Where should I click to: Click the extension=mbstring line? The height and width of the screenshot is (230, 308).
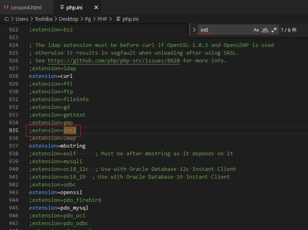tap(57, 146)
